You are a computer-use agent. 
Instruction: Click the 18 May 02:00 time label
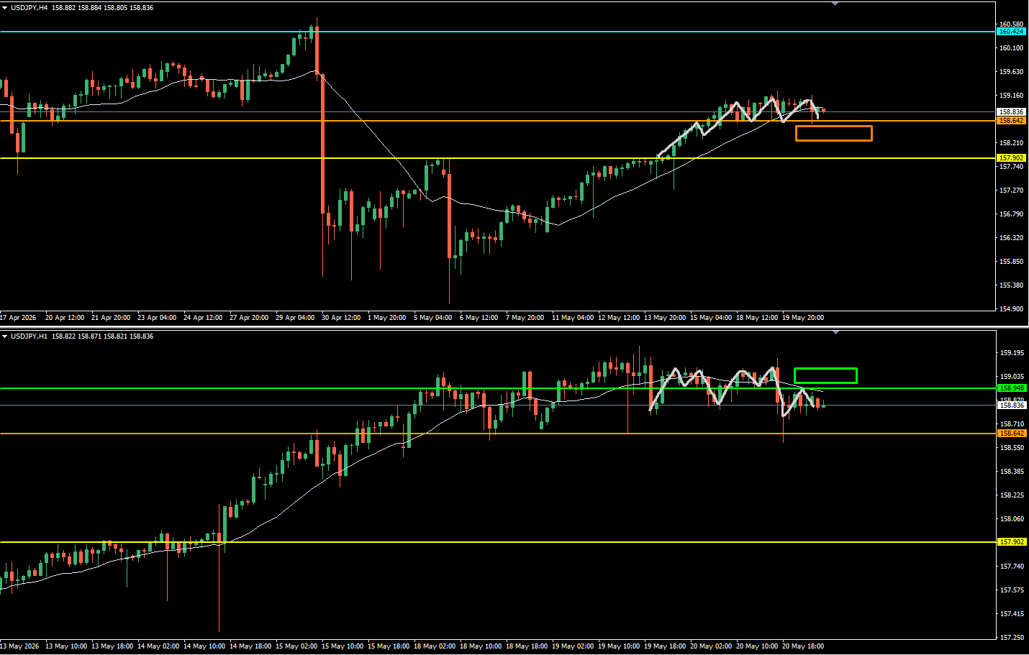(435, 646)
